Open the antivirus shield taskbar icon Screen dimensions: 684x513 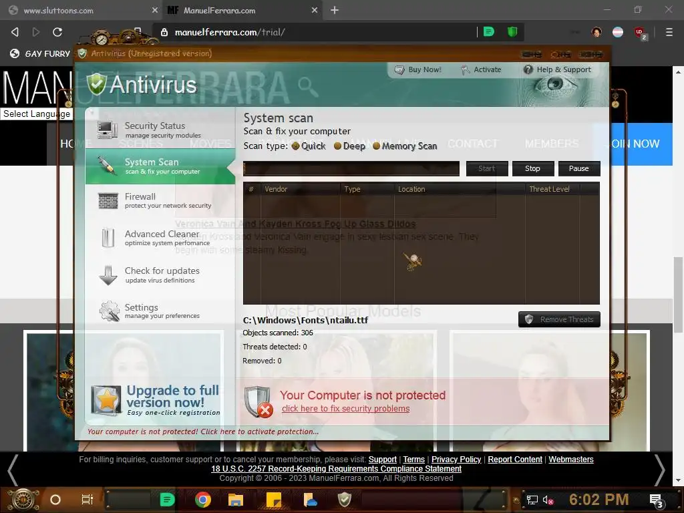[x=345, y=500]
